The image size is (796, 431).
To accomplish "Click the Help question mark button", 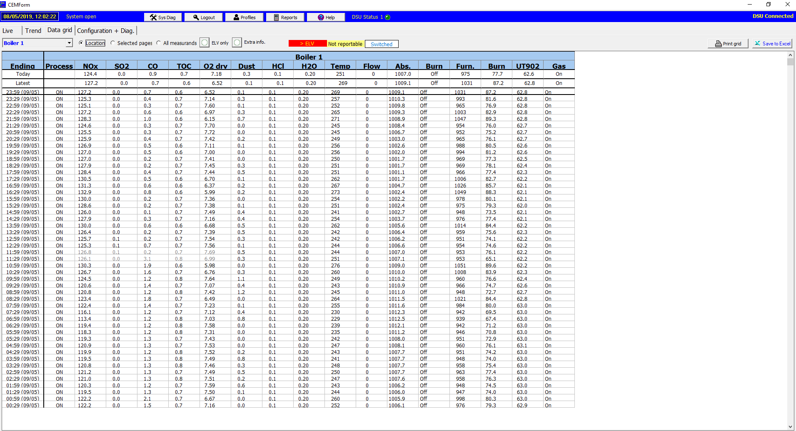I will 326,17.
